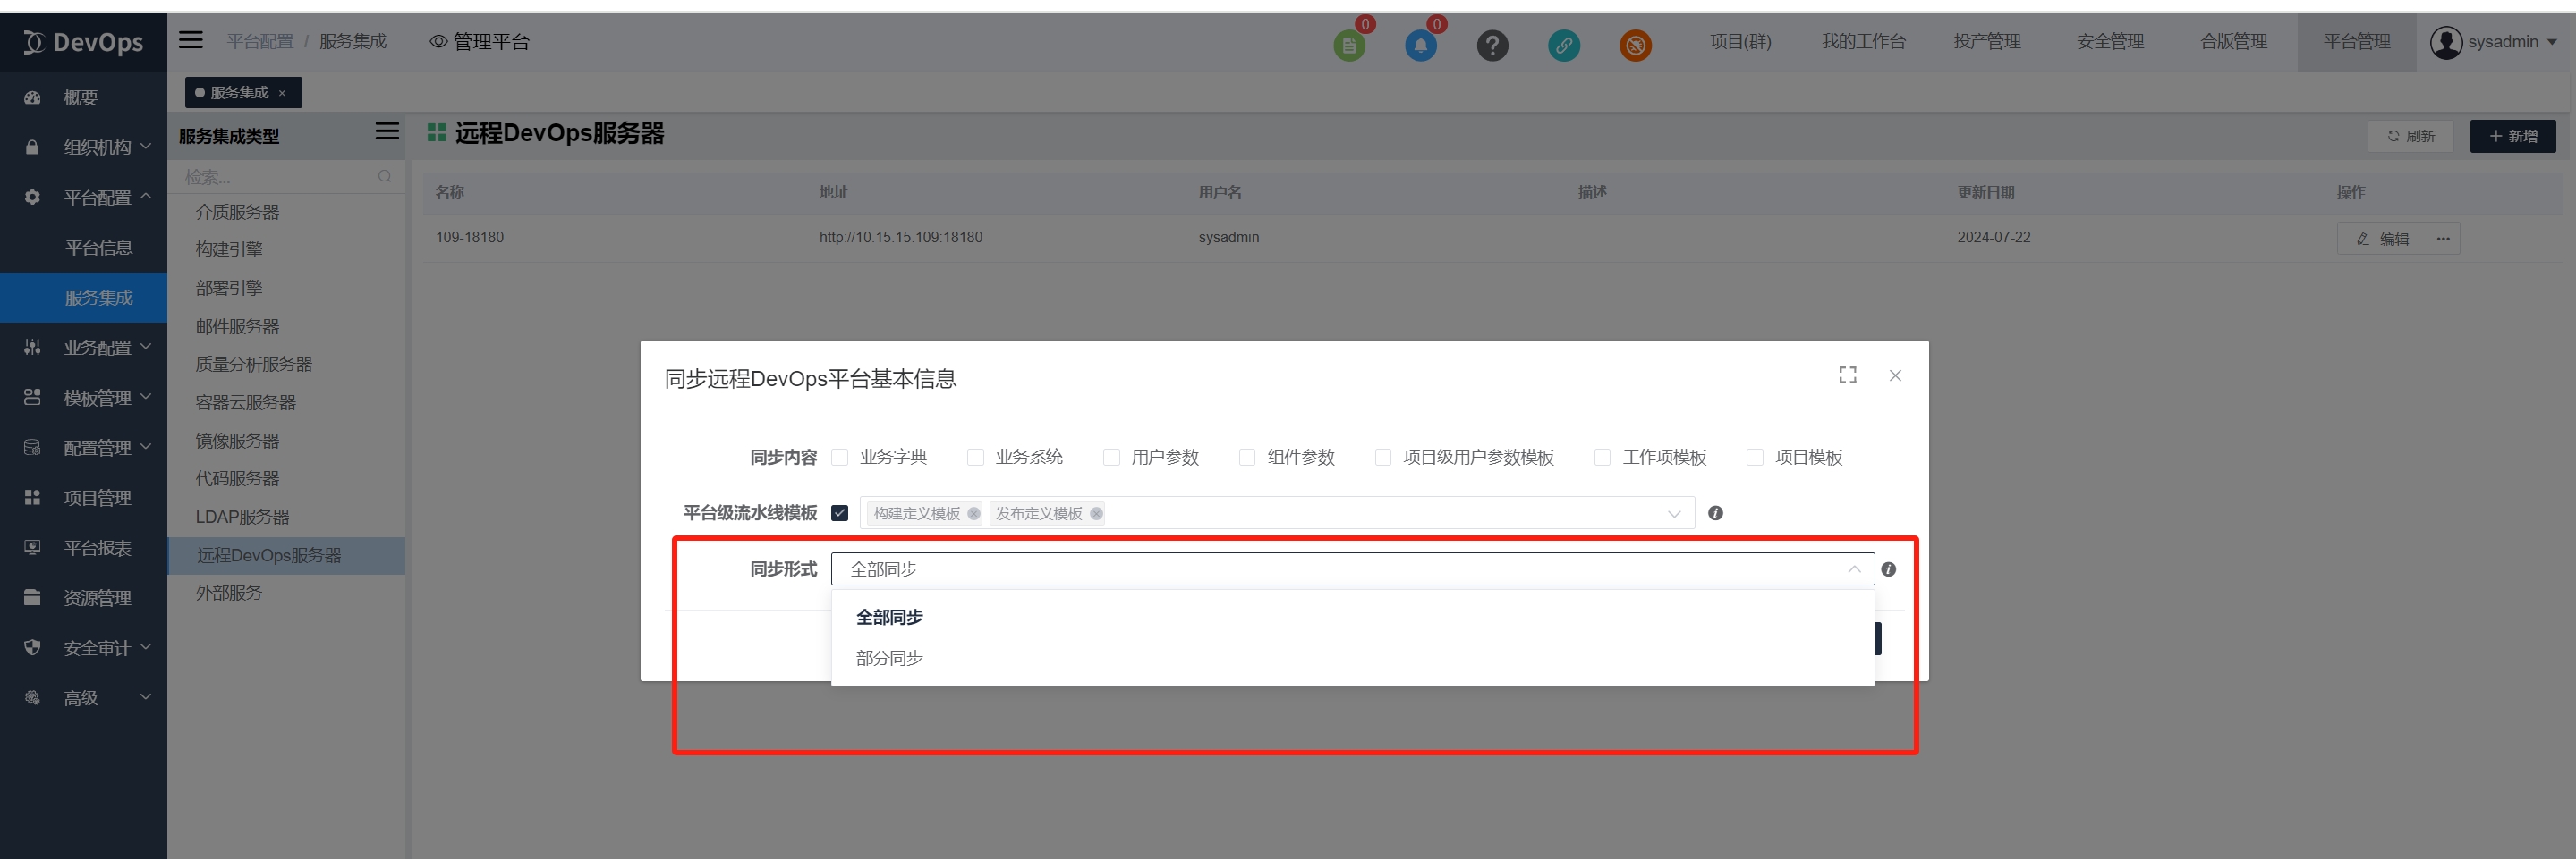Click the 刷新 refresh button
The width and height of the screenshot is (2576, 859).
click(2410, 136)
